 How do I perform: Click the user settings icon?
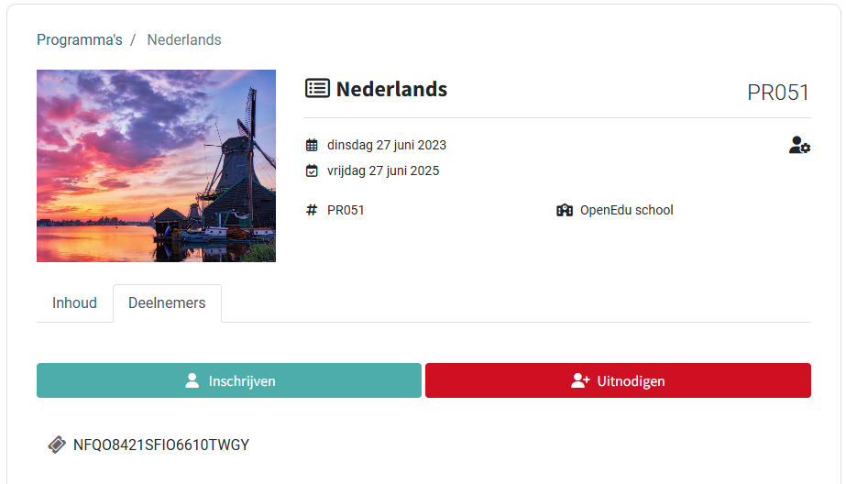[x=799, y=145]
